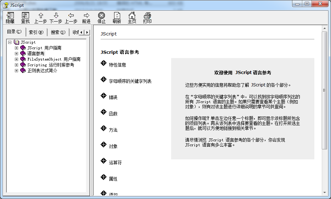Image resolution: width=331 pixels, height=199 pixels.
Task: Switch to the 目录(C) tab
Action: [x=15, y=32]
